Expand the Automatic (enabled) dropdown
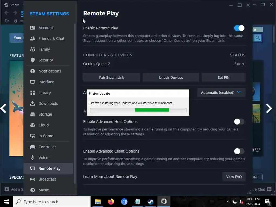276x207 pixels. pos(221,93)
